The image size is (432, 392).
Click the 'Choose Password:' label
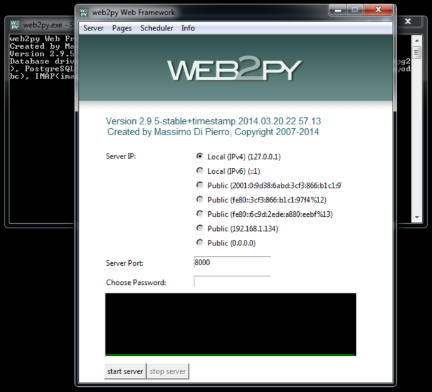click(136, 282)
